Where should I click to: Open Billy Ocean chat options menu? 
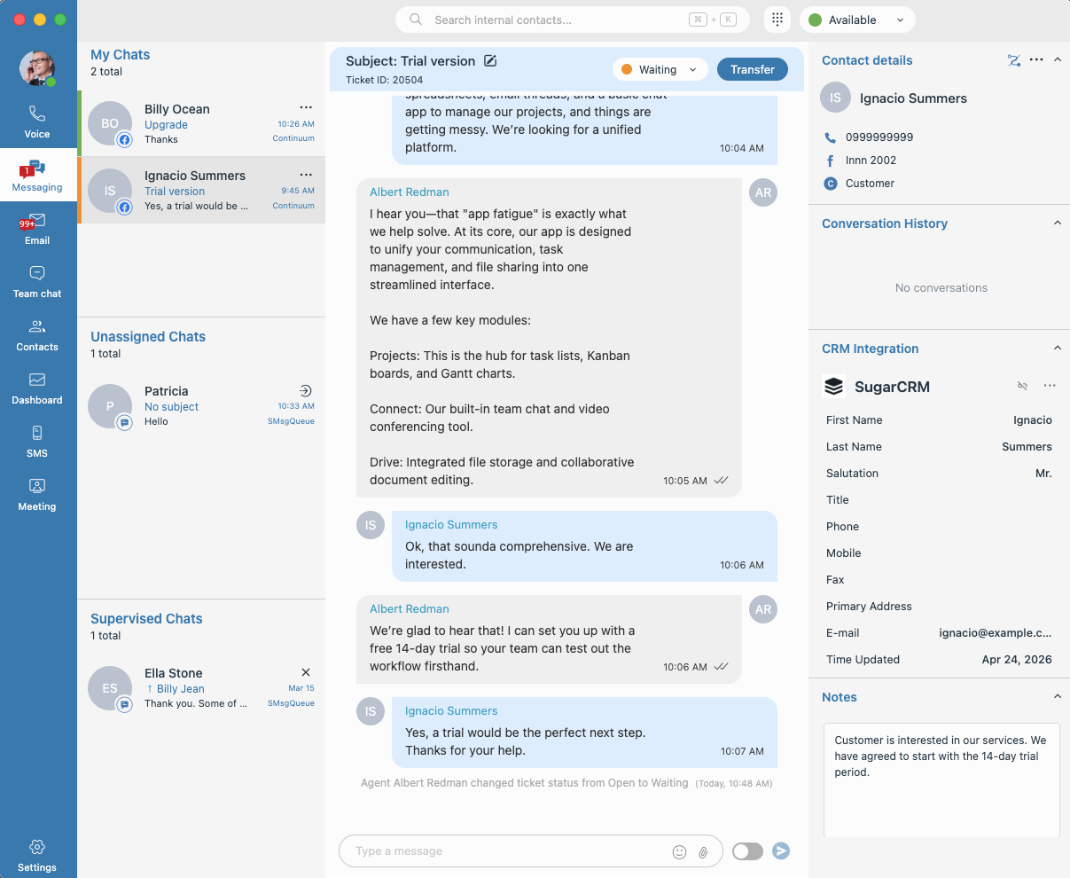pyautogui.click(x=306, y=107)
